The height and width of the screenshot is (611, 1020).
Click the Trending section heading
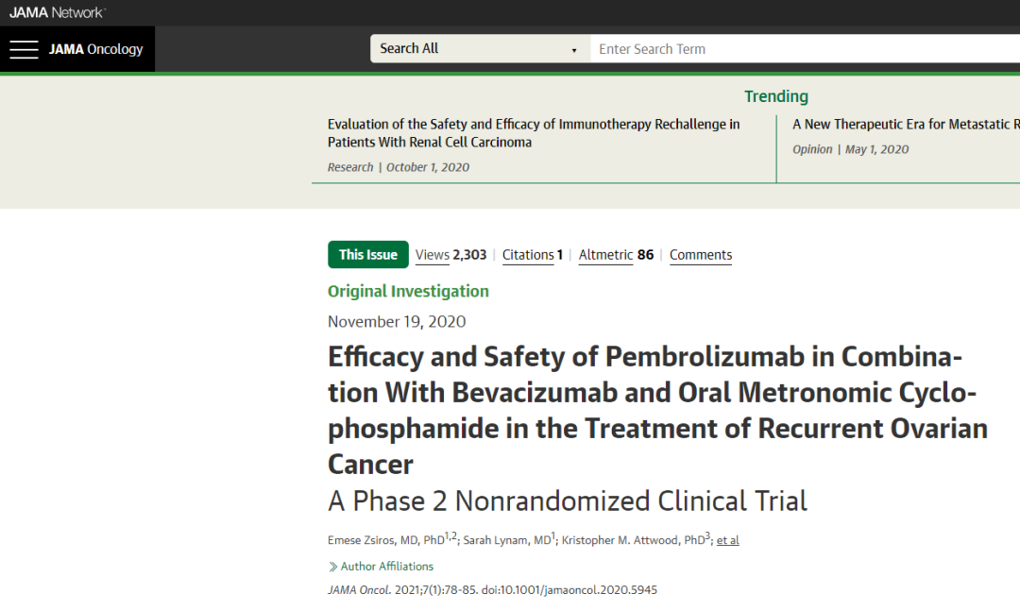coord(775,96)
